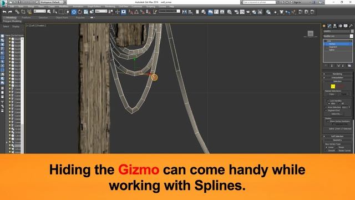Activate the Select and Rotate tool

tap(80, 12)
